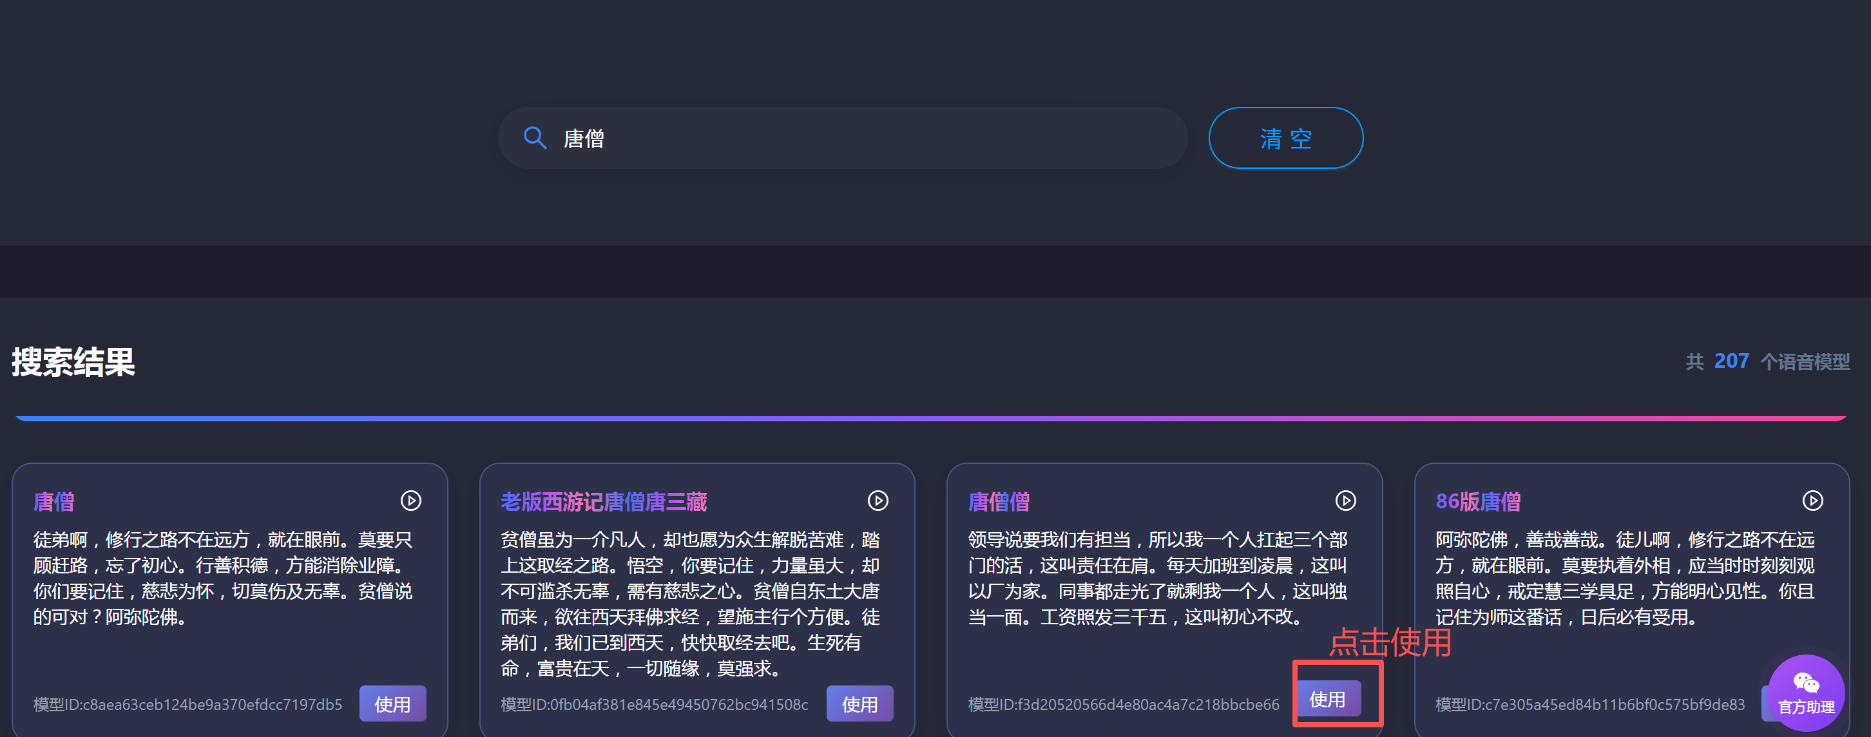The height and width of the screenshot is (737, 1871).
Task: Open the 官方助理 WeChat assistant bubble
Action: [1807, 693]
